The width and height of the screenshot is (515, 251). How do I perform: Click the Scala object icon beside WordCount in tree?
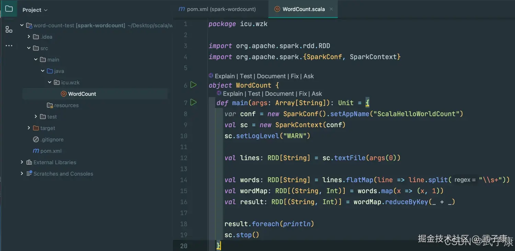64,94
